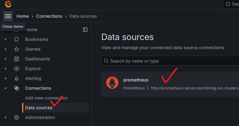The image size is (239, 126).
Task: Open Bookmarks menu item
Action: point(37,39)
